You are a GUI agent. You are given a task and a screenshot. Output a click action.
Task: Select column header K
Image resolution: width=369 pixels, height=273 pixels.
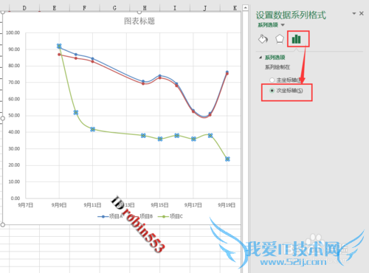(x=235, y=8)
